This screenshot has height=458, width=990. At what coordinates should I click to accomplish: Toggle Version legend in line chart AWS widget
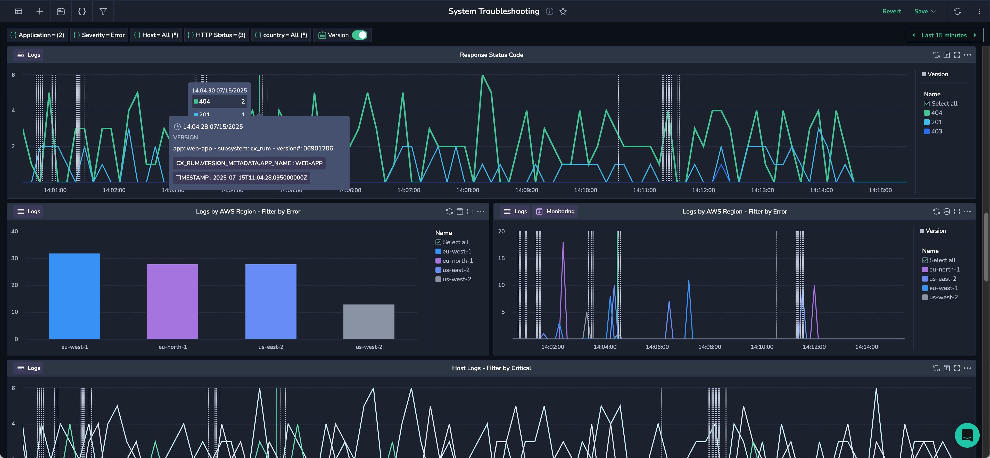coord(933,231)
